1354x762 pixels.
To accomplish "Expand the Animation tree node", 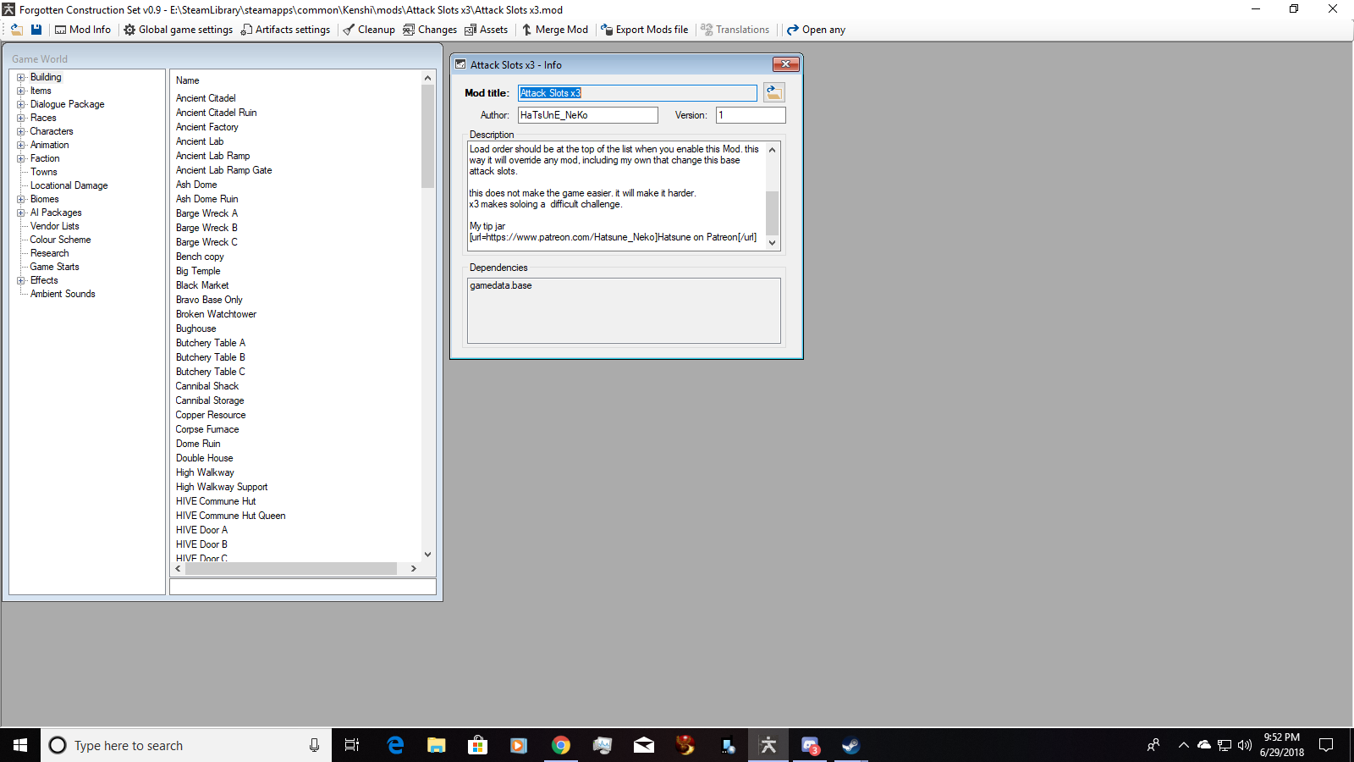I will pos(21,145).
